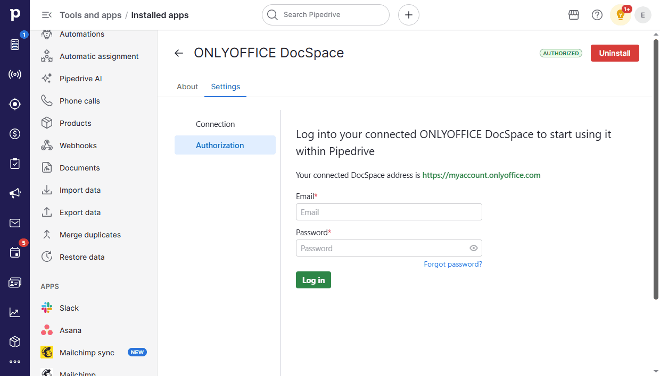Open the Products box icon in the rail
660x376 pixels.
click(x=15, y=341)
